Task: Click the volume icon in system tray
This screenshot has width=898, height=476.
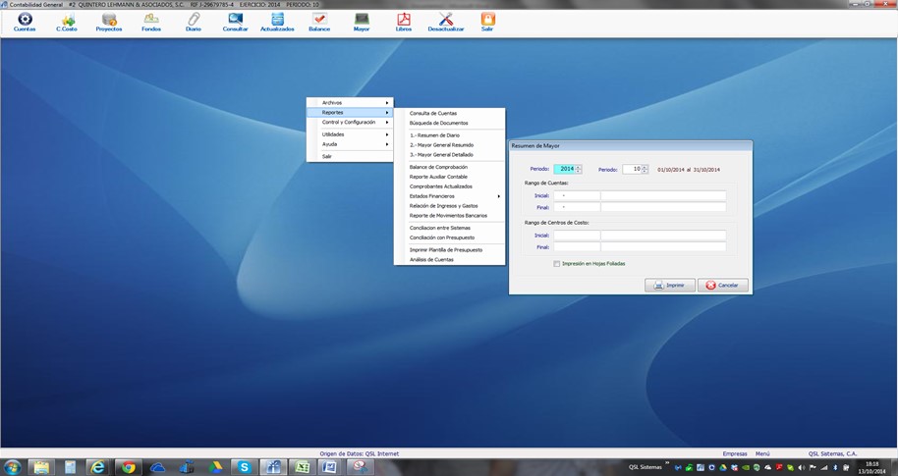Action: pos(801,467)
